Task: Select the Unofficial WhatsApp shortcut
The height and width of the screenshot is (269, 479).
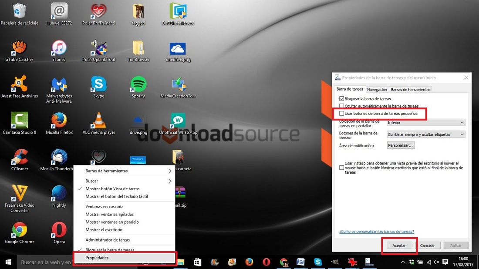Action: click(x=178, y=123)
